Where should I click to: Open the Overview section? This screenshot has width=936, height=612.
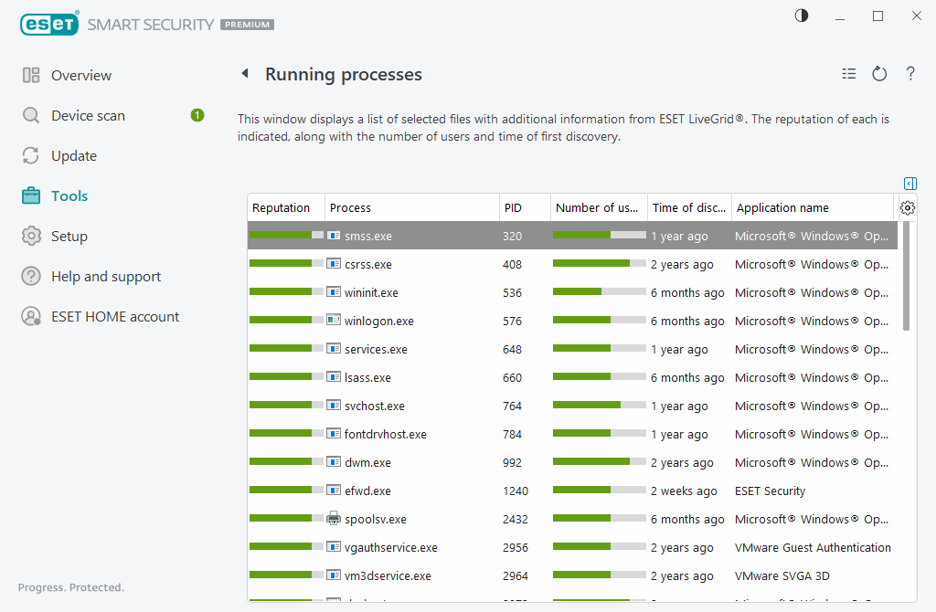(x=81, y=75)
